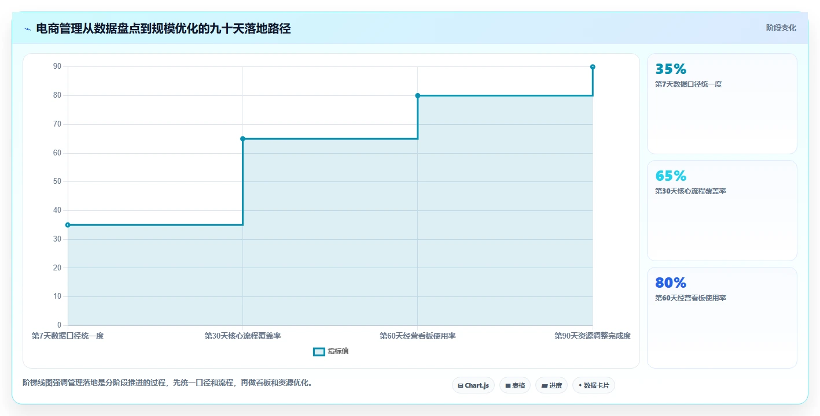Click the card caption 第7天数据口径统一度

[x=688, y=84]
